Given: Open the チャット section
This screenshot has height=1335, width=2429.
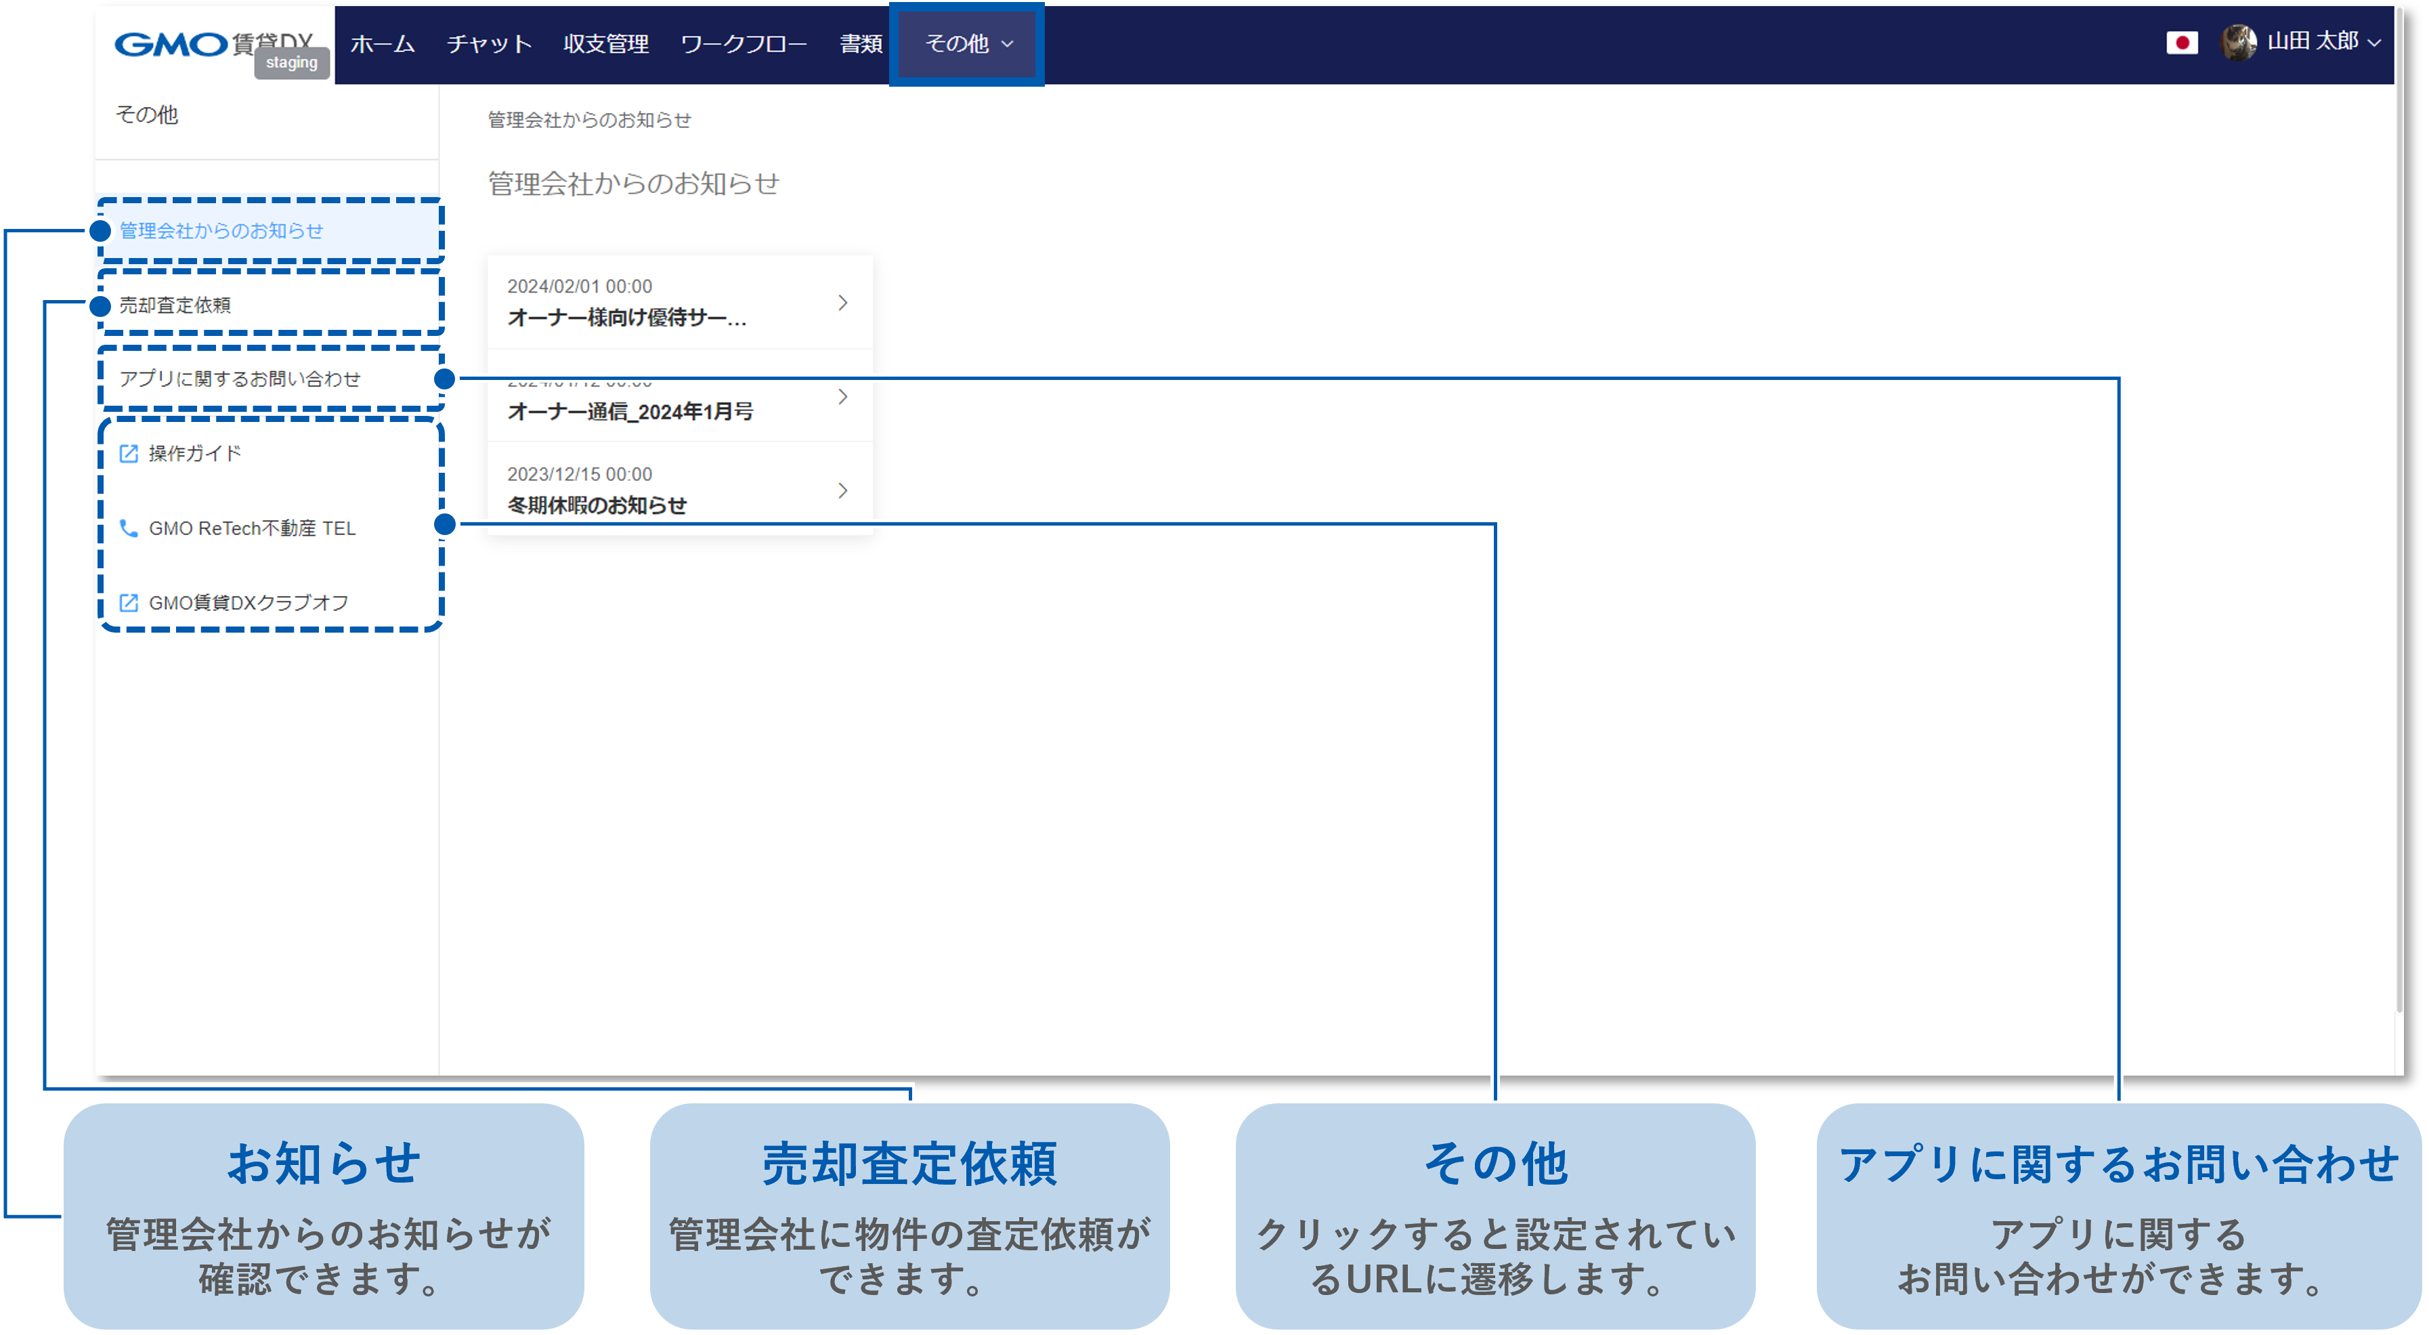Looking at the screenshot, I should 488,43.
